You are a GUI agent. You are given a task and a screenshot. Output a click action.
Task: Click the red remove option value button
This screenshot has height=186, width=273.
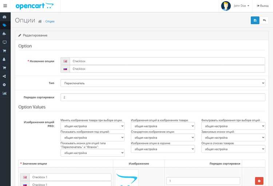[x=259, y=181]
